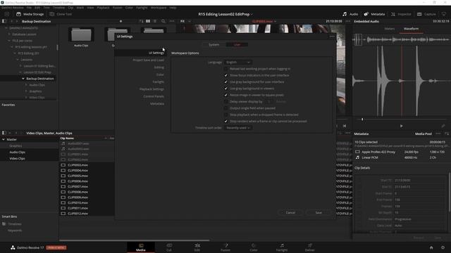The height and width of the screenshot is (253, 451).
Task: Open the Language dropdown
Action: pyautogui.click(x=238, y=63)
